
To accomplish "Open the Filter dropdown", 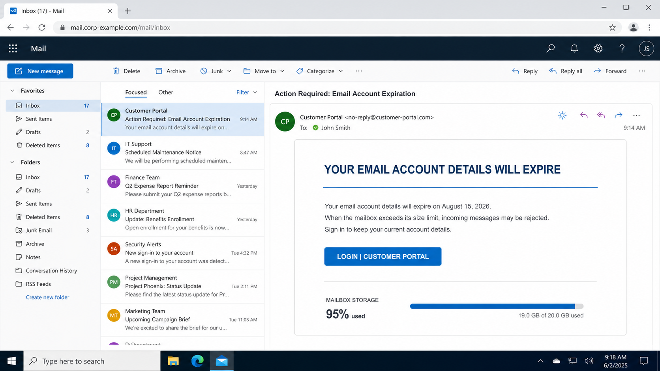I will click(247, 92).
